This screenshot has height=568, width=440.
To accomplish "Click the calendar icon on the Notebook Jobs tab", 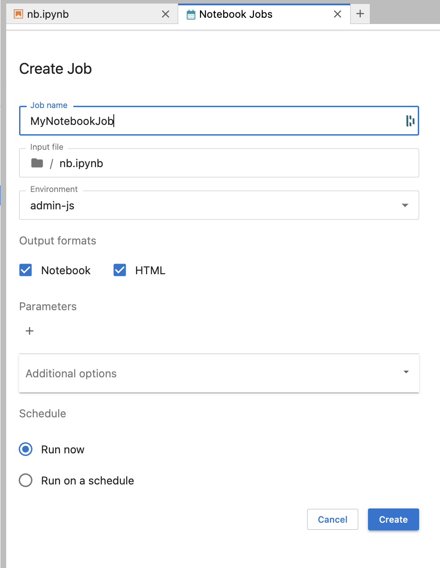I will click(x=191, y=14).
